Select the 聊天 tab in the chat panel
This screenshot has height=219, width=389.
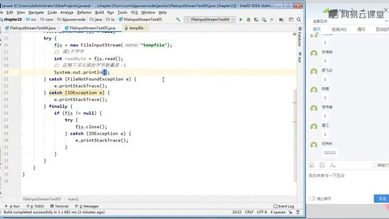(x=317, y=29)
